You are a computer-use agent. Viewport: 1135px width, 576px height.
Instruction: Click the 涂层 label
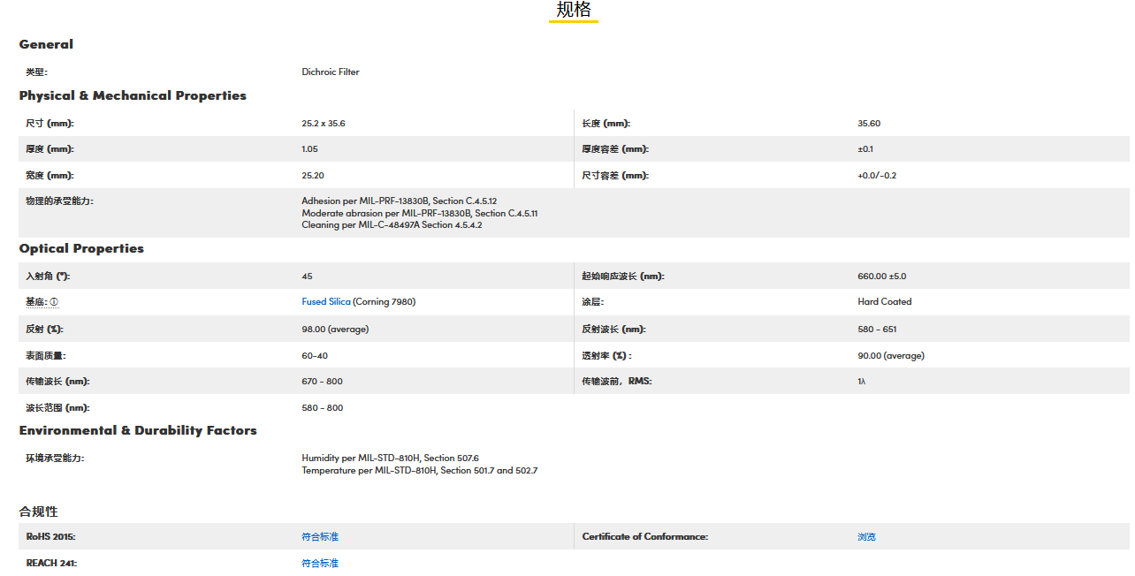pos(592,302)
